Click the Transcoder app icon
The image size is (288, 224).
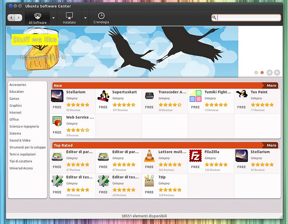[149, 96]
